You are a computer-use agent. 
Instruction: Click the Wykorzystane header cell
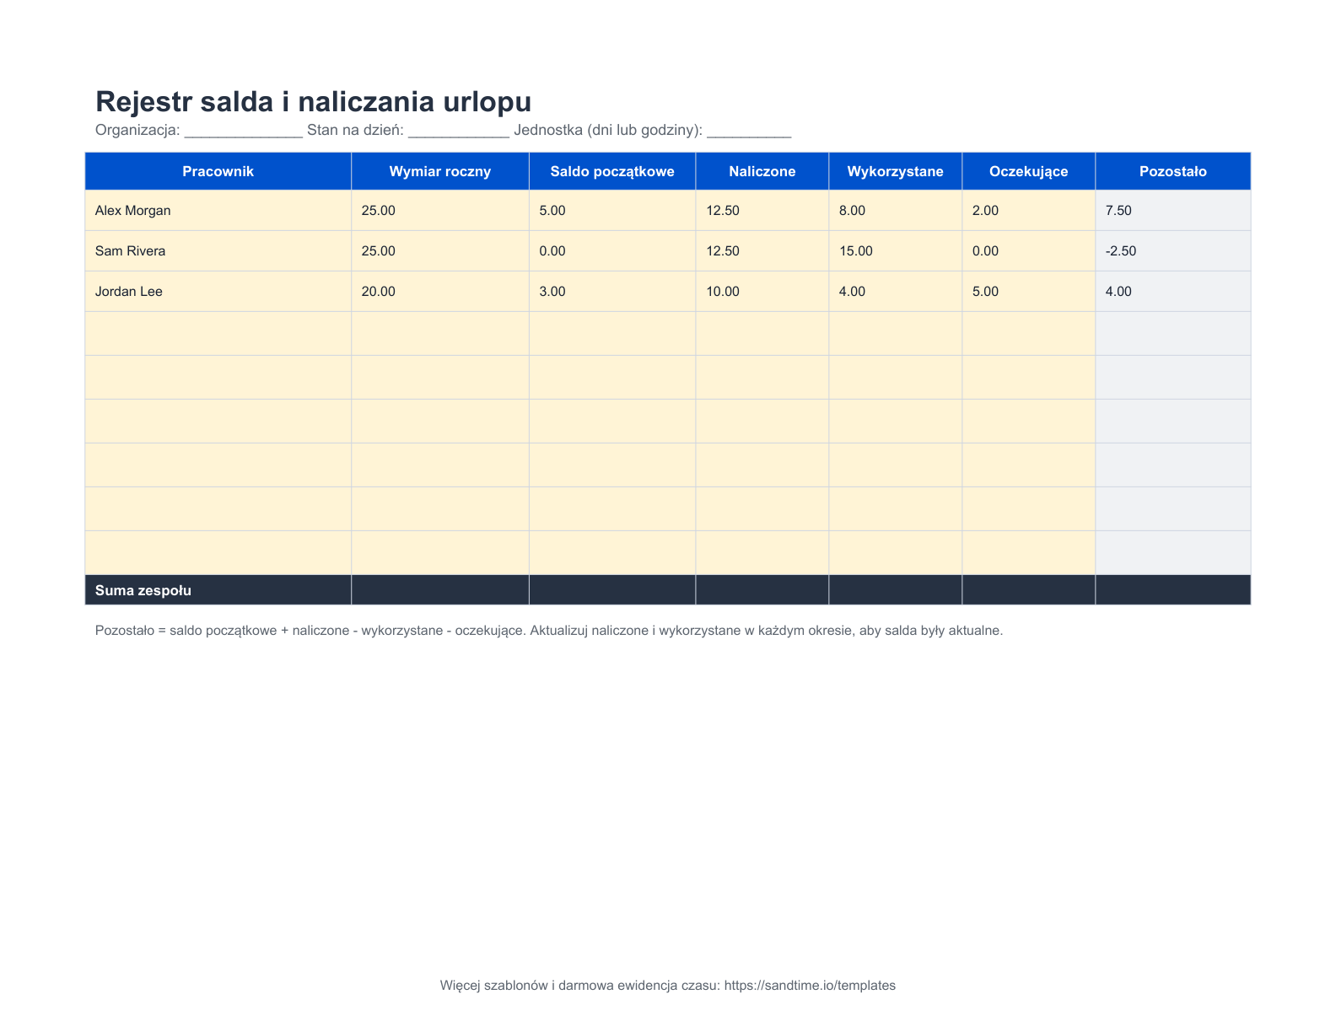click(x=895, y=171)
